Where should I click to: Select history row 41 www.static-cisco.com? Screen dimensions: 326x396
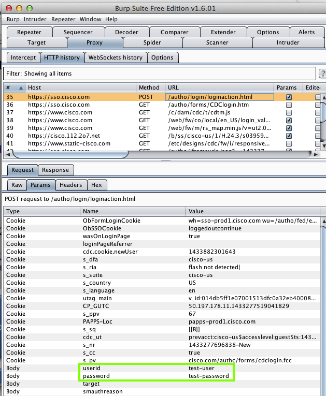[x=162, y=144]
